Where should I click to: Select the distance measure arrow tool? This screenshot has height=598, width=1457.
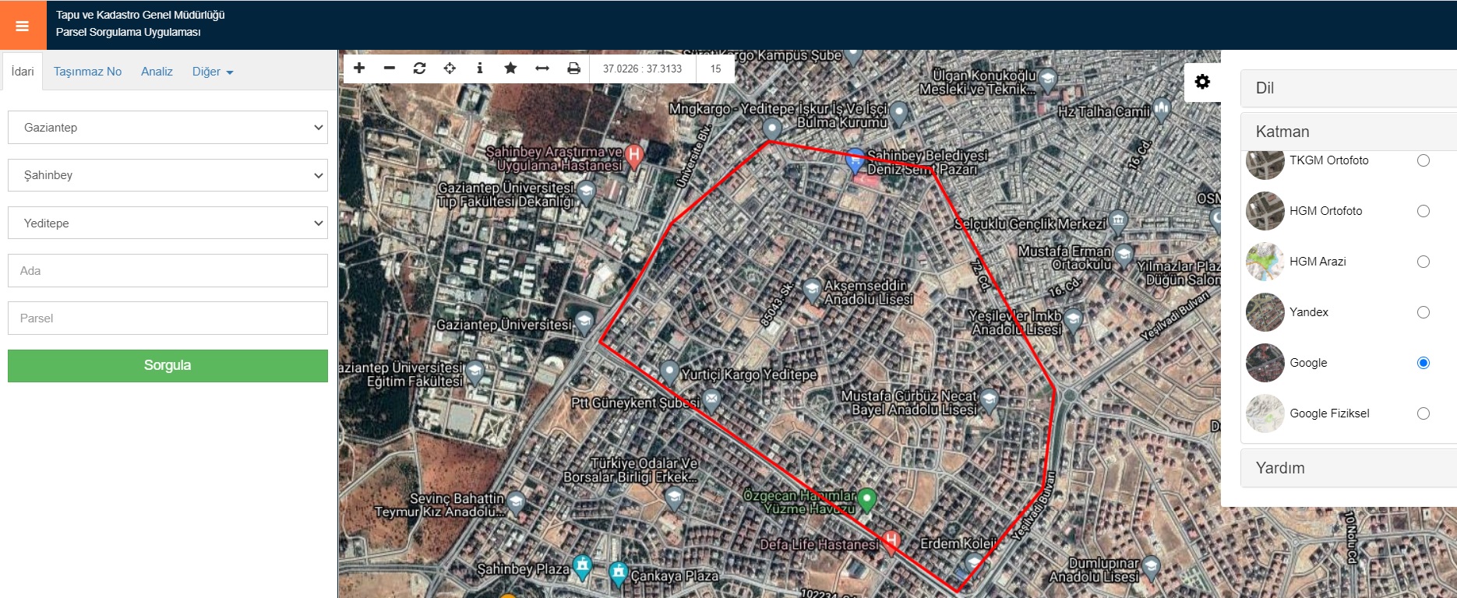pos(542,69)
